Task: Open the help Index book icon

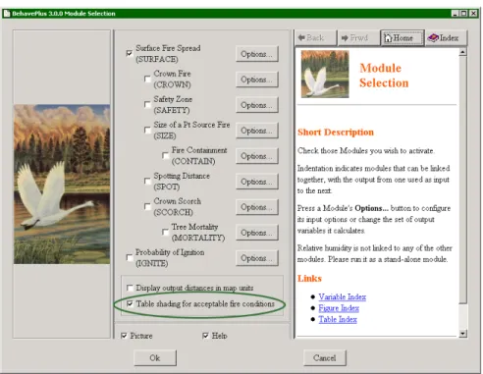Action: [x=433, y=38]
